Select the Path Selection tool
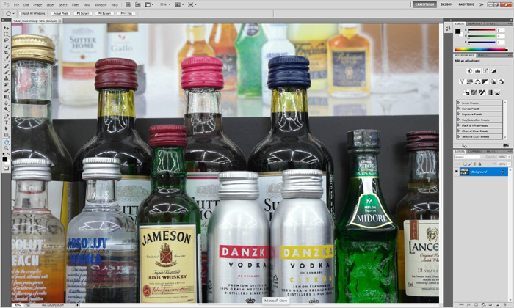Image resolution: width=514 pixels, height=308 pixels. pos(6,129)
